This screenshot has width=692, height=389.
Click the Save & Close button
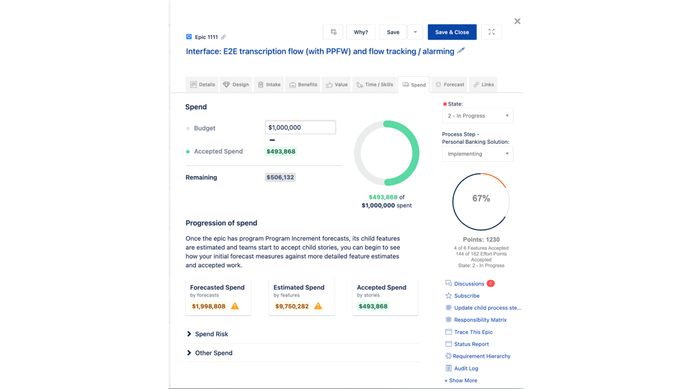(x=452, y=31)
